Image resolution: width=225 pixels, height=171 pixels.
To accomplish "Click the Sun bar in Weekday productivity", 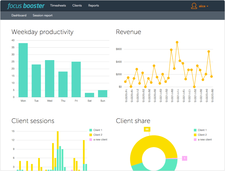I will pos(103,94).
